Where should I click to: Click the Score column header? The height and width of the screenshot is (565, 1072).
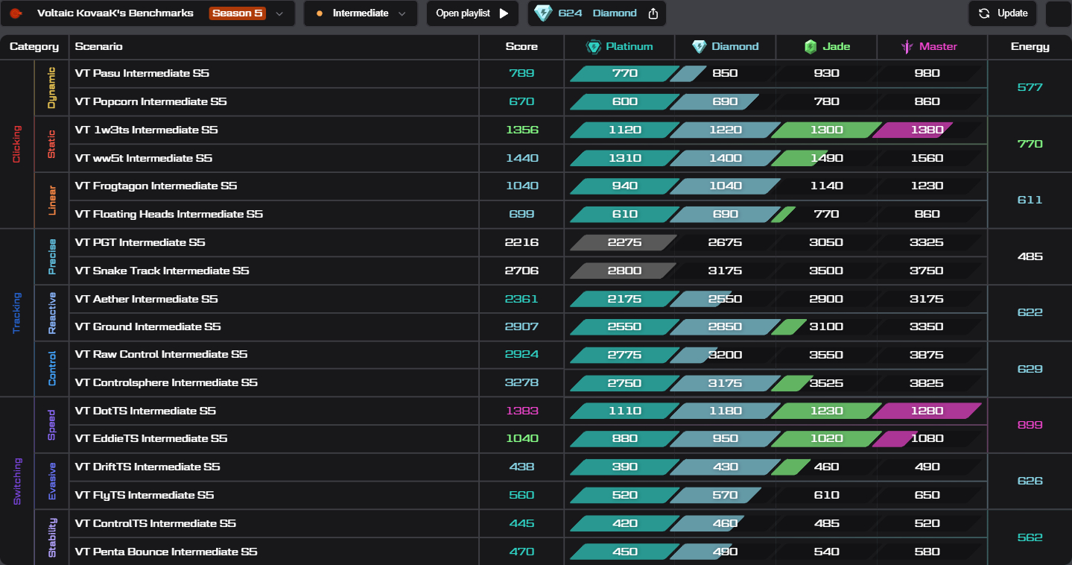(521, 46)
